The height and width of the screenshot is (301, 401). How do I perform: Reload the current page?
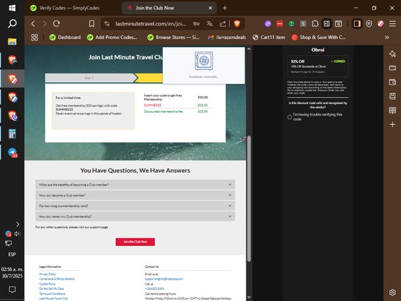56,24
